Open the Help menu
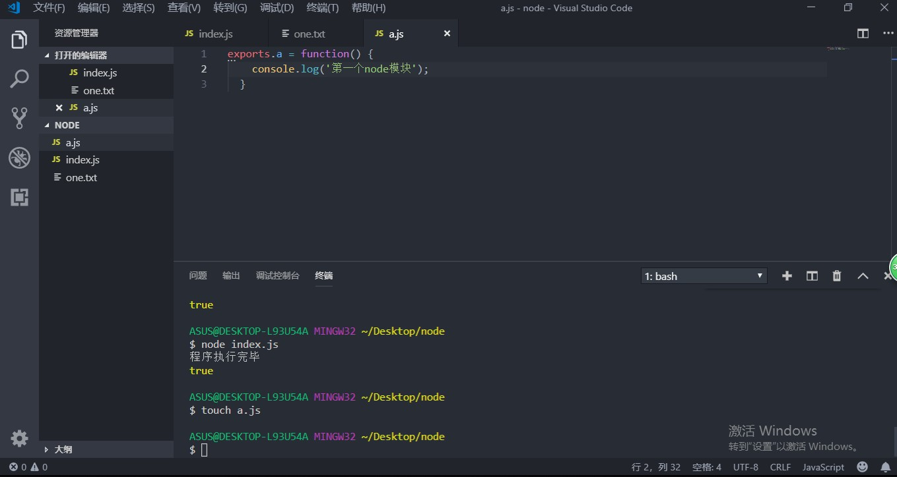Screen dimensions: 897x477 pos(369,8)
